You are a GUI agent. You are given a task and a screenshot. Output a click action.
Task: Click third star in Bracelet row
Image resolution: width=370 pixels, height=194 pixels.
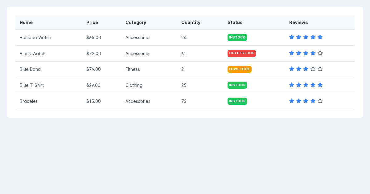(x=306, y=101)
